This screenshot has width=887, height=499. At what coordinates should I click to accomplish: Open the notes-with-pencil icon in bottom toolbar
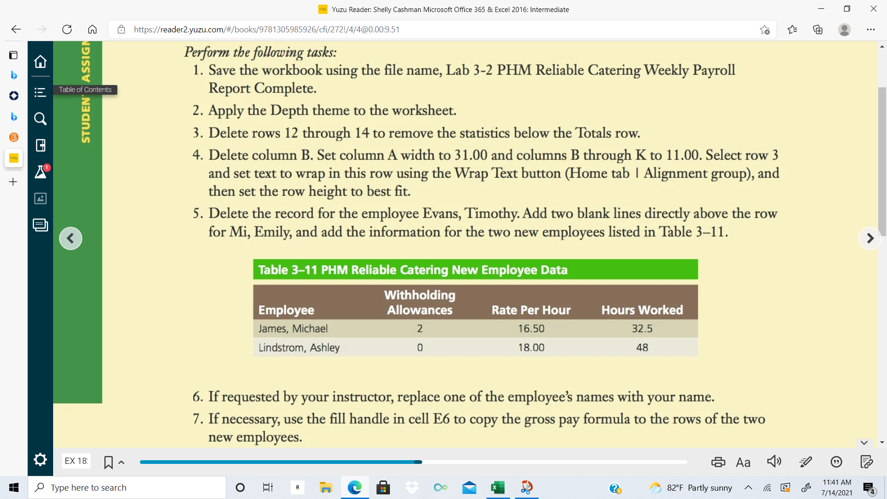867,462
